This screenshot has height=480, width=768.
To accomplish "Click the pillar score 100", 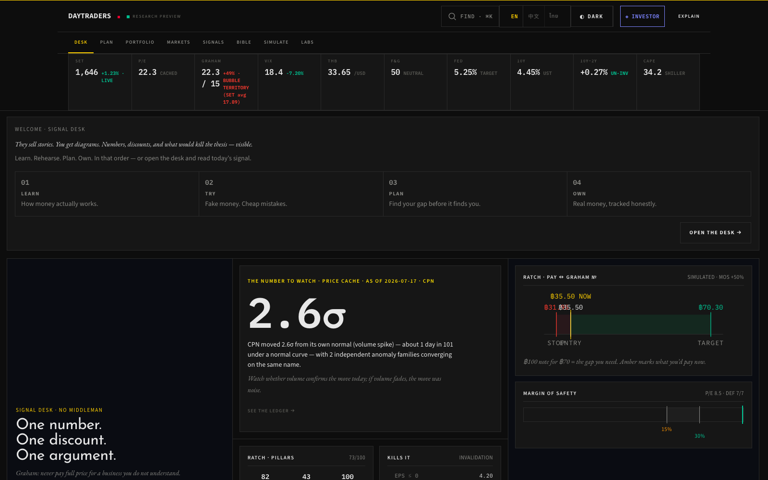I will pos(348,477).
